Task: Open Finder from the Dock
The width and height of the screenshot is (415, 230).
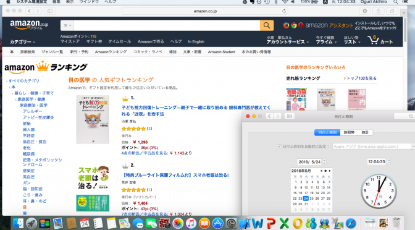Action: click(x=18, y=223)
